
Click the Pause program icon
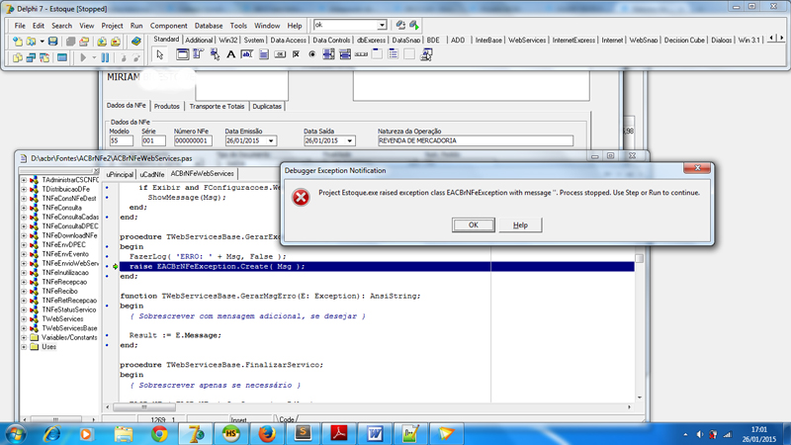[x=105, y=58]
